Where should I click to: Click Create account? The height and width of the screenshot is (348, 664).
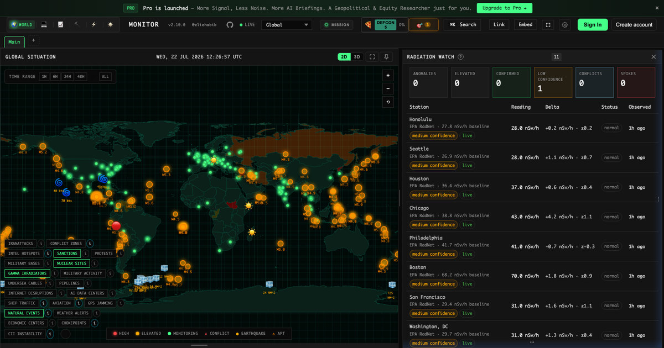pyautogui.click(x=634, y=25)
